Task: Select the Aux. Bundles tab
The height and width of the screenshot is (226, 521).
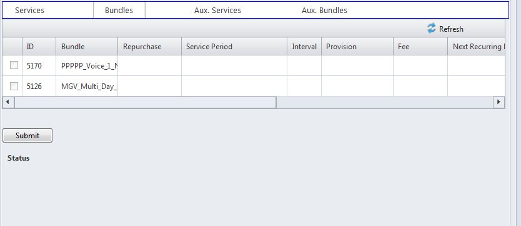Action: tap(324, 10)
